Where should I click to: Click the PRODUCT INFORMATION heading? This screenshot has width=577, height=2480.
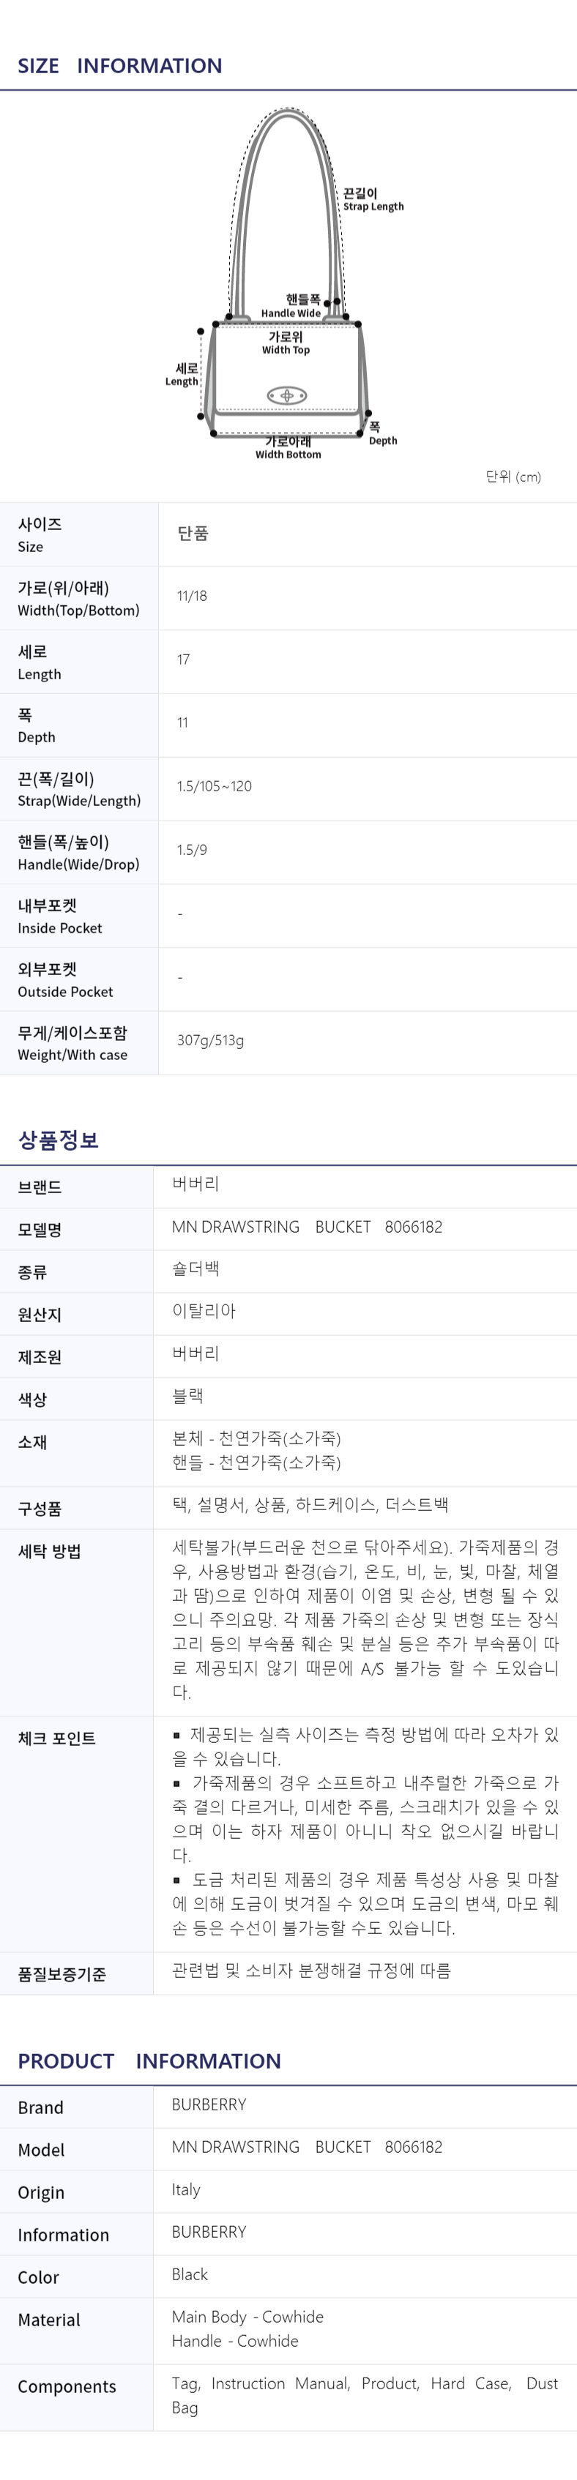pyautogui.click(x=149, y=2061)
